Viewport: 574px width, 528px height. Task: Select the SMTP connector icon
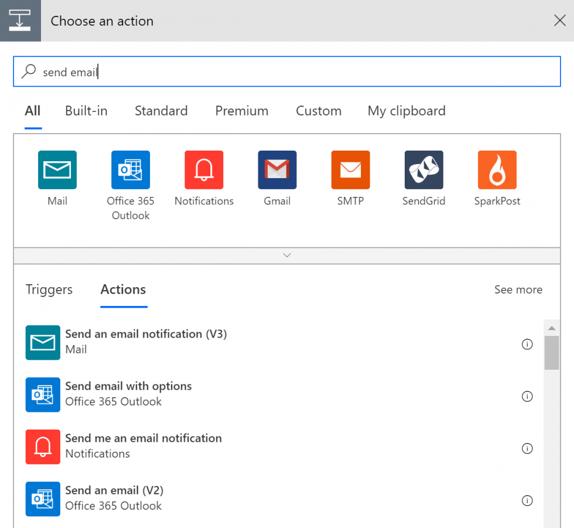[350, 170]
